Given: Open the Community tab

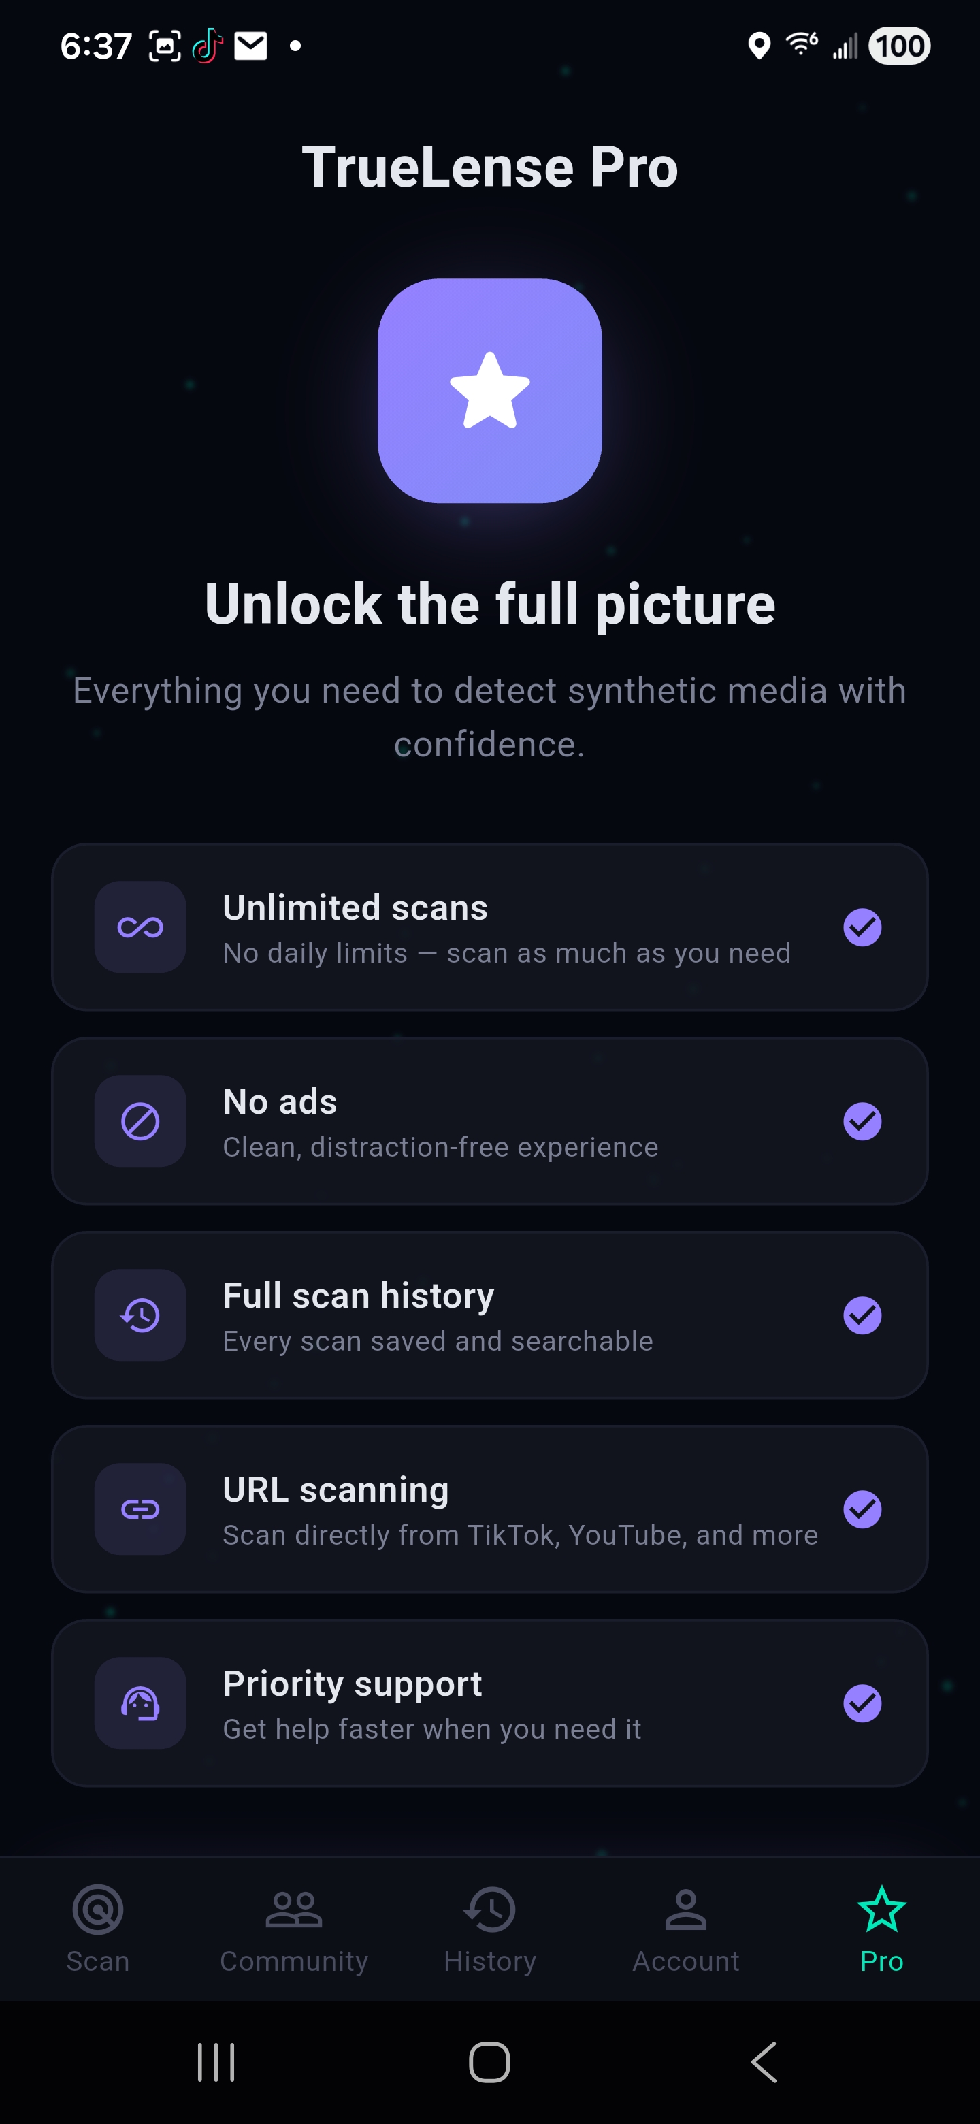Looking at the screenshot, I should pyautogui.click(x=293, y=1928).
